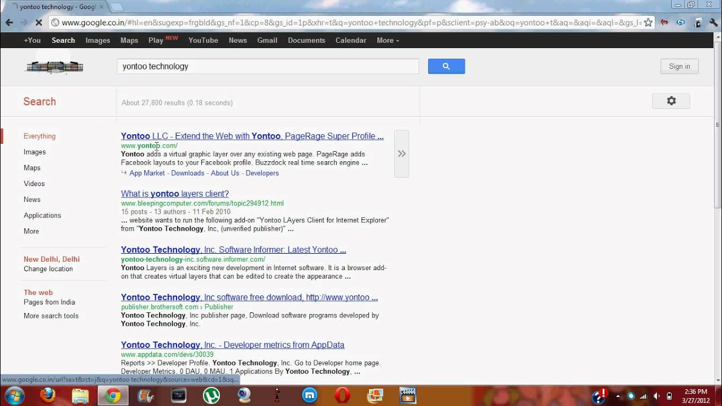Click the blue search magnifier button
Screen dimensions: 722x406
pyautogui.click(x=446, y=67)
